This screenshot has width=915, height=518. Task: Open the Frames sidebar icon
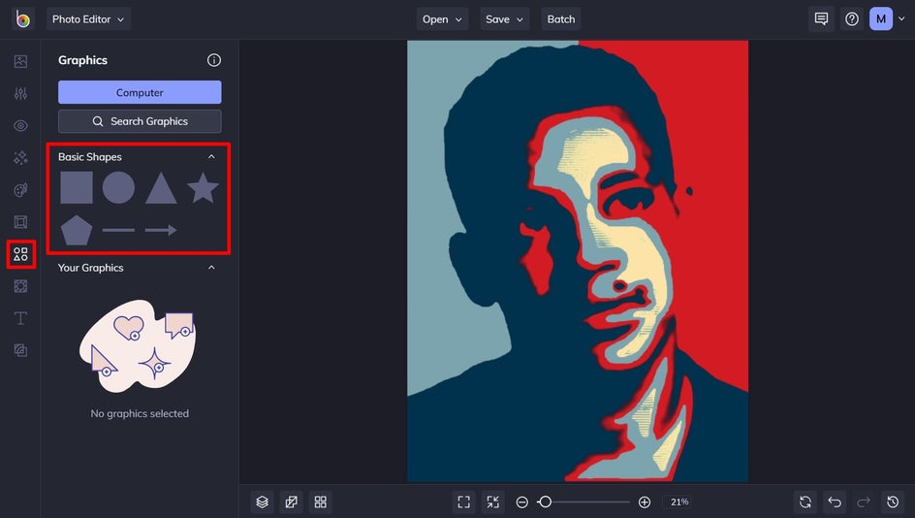click(x=20, y=222)
